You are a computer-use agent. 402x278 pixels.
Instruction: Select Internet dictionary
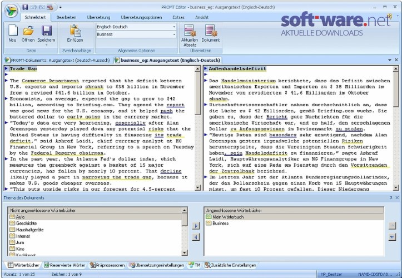95,236
